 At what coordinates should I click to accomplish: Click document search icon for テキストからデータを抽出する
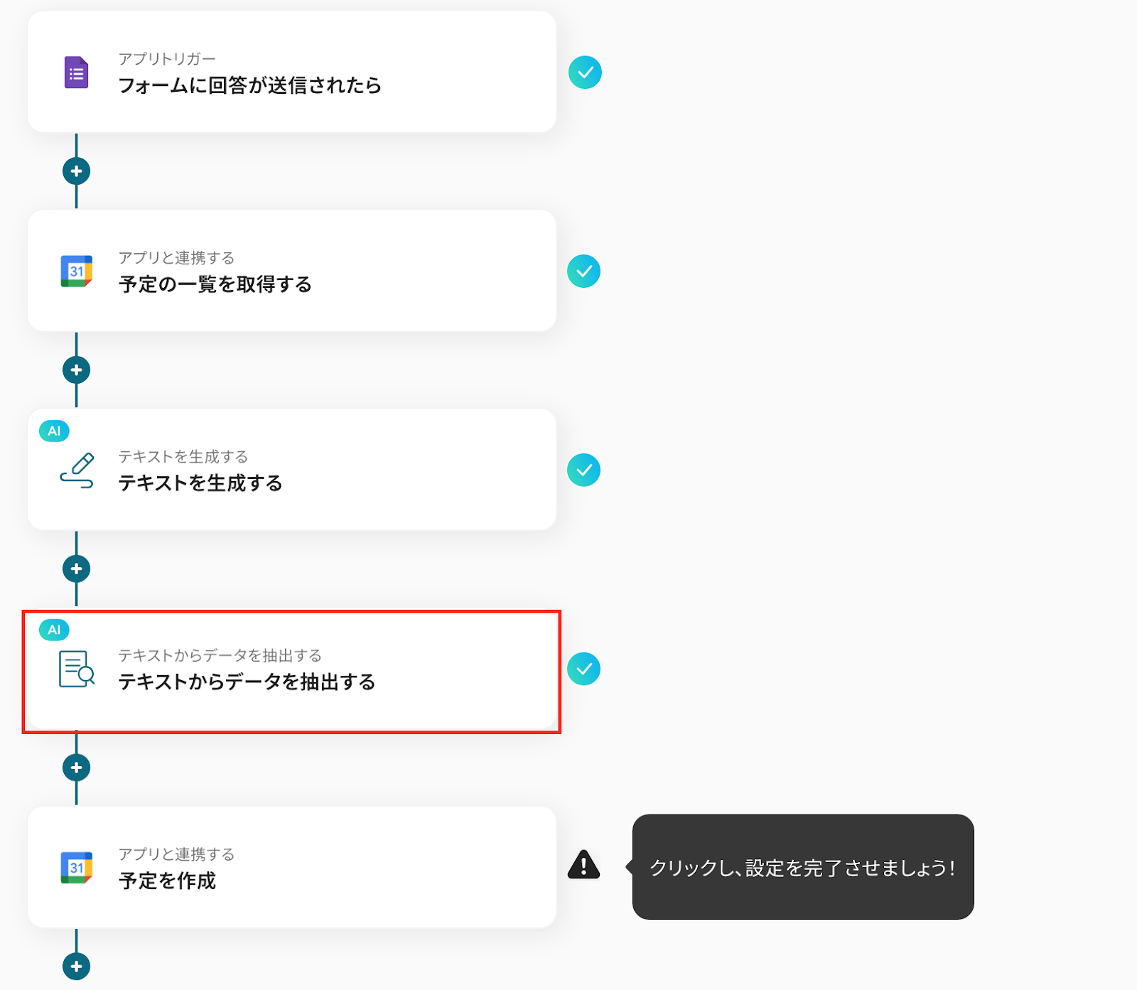(77, 669)
